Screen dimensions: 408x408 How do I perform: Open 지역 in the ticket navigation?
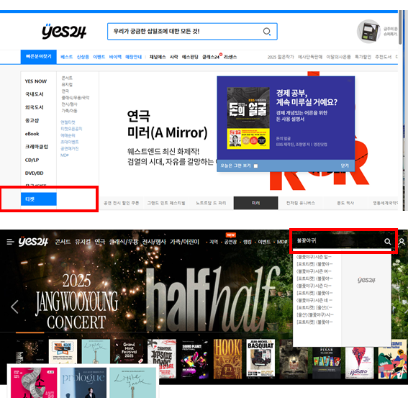click(x=214, y=242)
